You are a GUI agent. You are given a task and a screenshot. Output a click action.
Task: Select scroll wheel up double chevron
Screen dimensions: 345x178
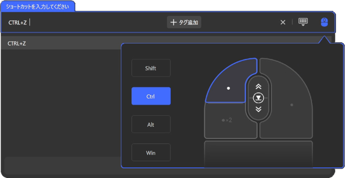[258, 87]
